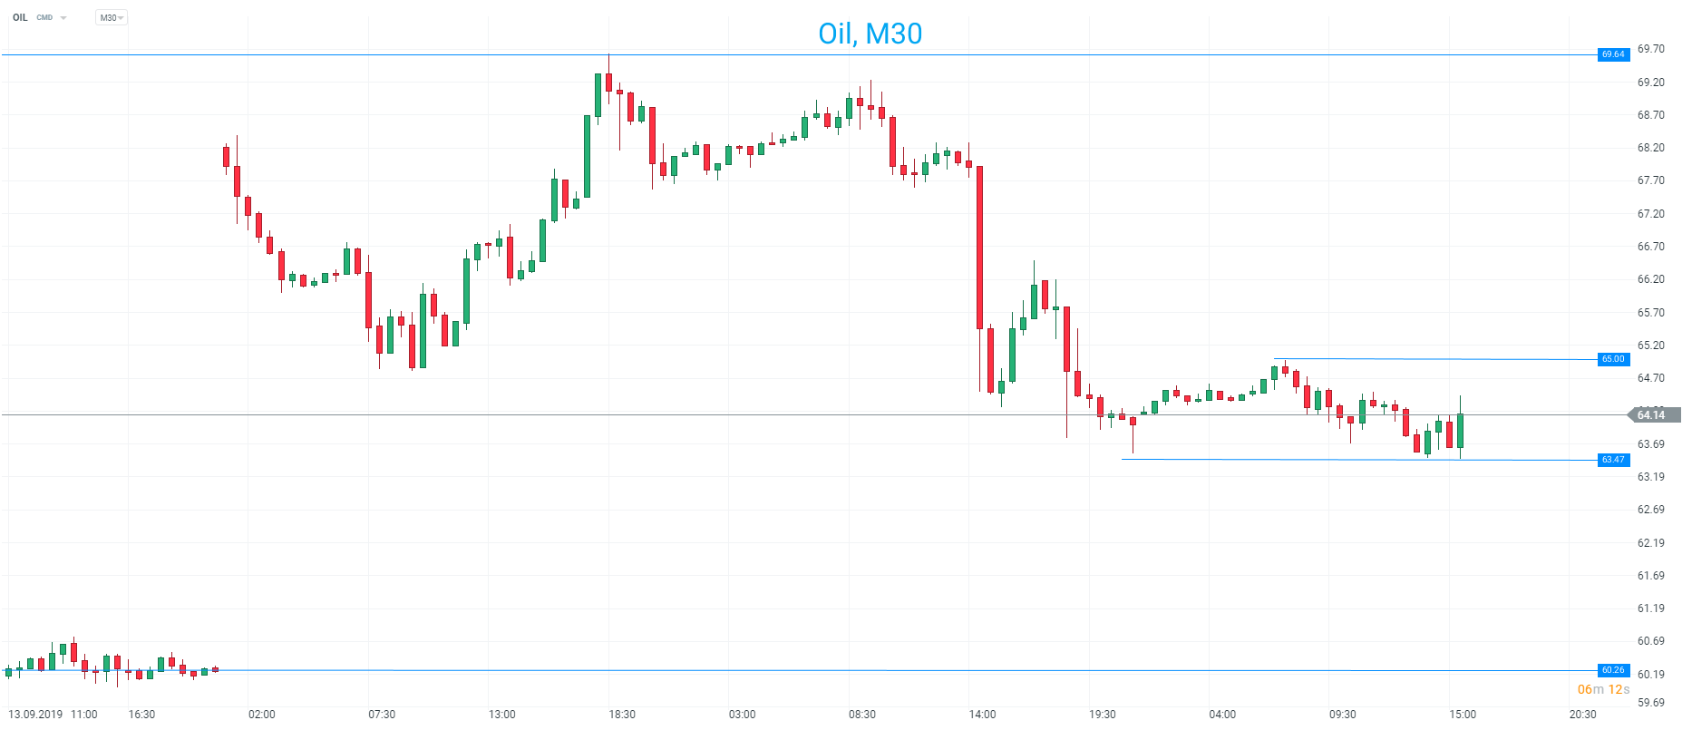This screenshot has height=730, width=1692.
Task: Open the M30 timeframe dropdown
Action: pyautogui.click(x=111, y=18)
